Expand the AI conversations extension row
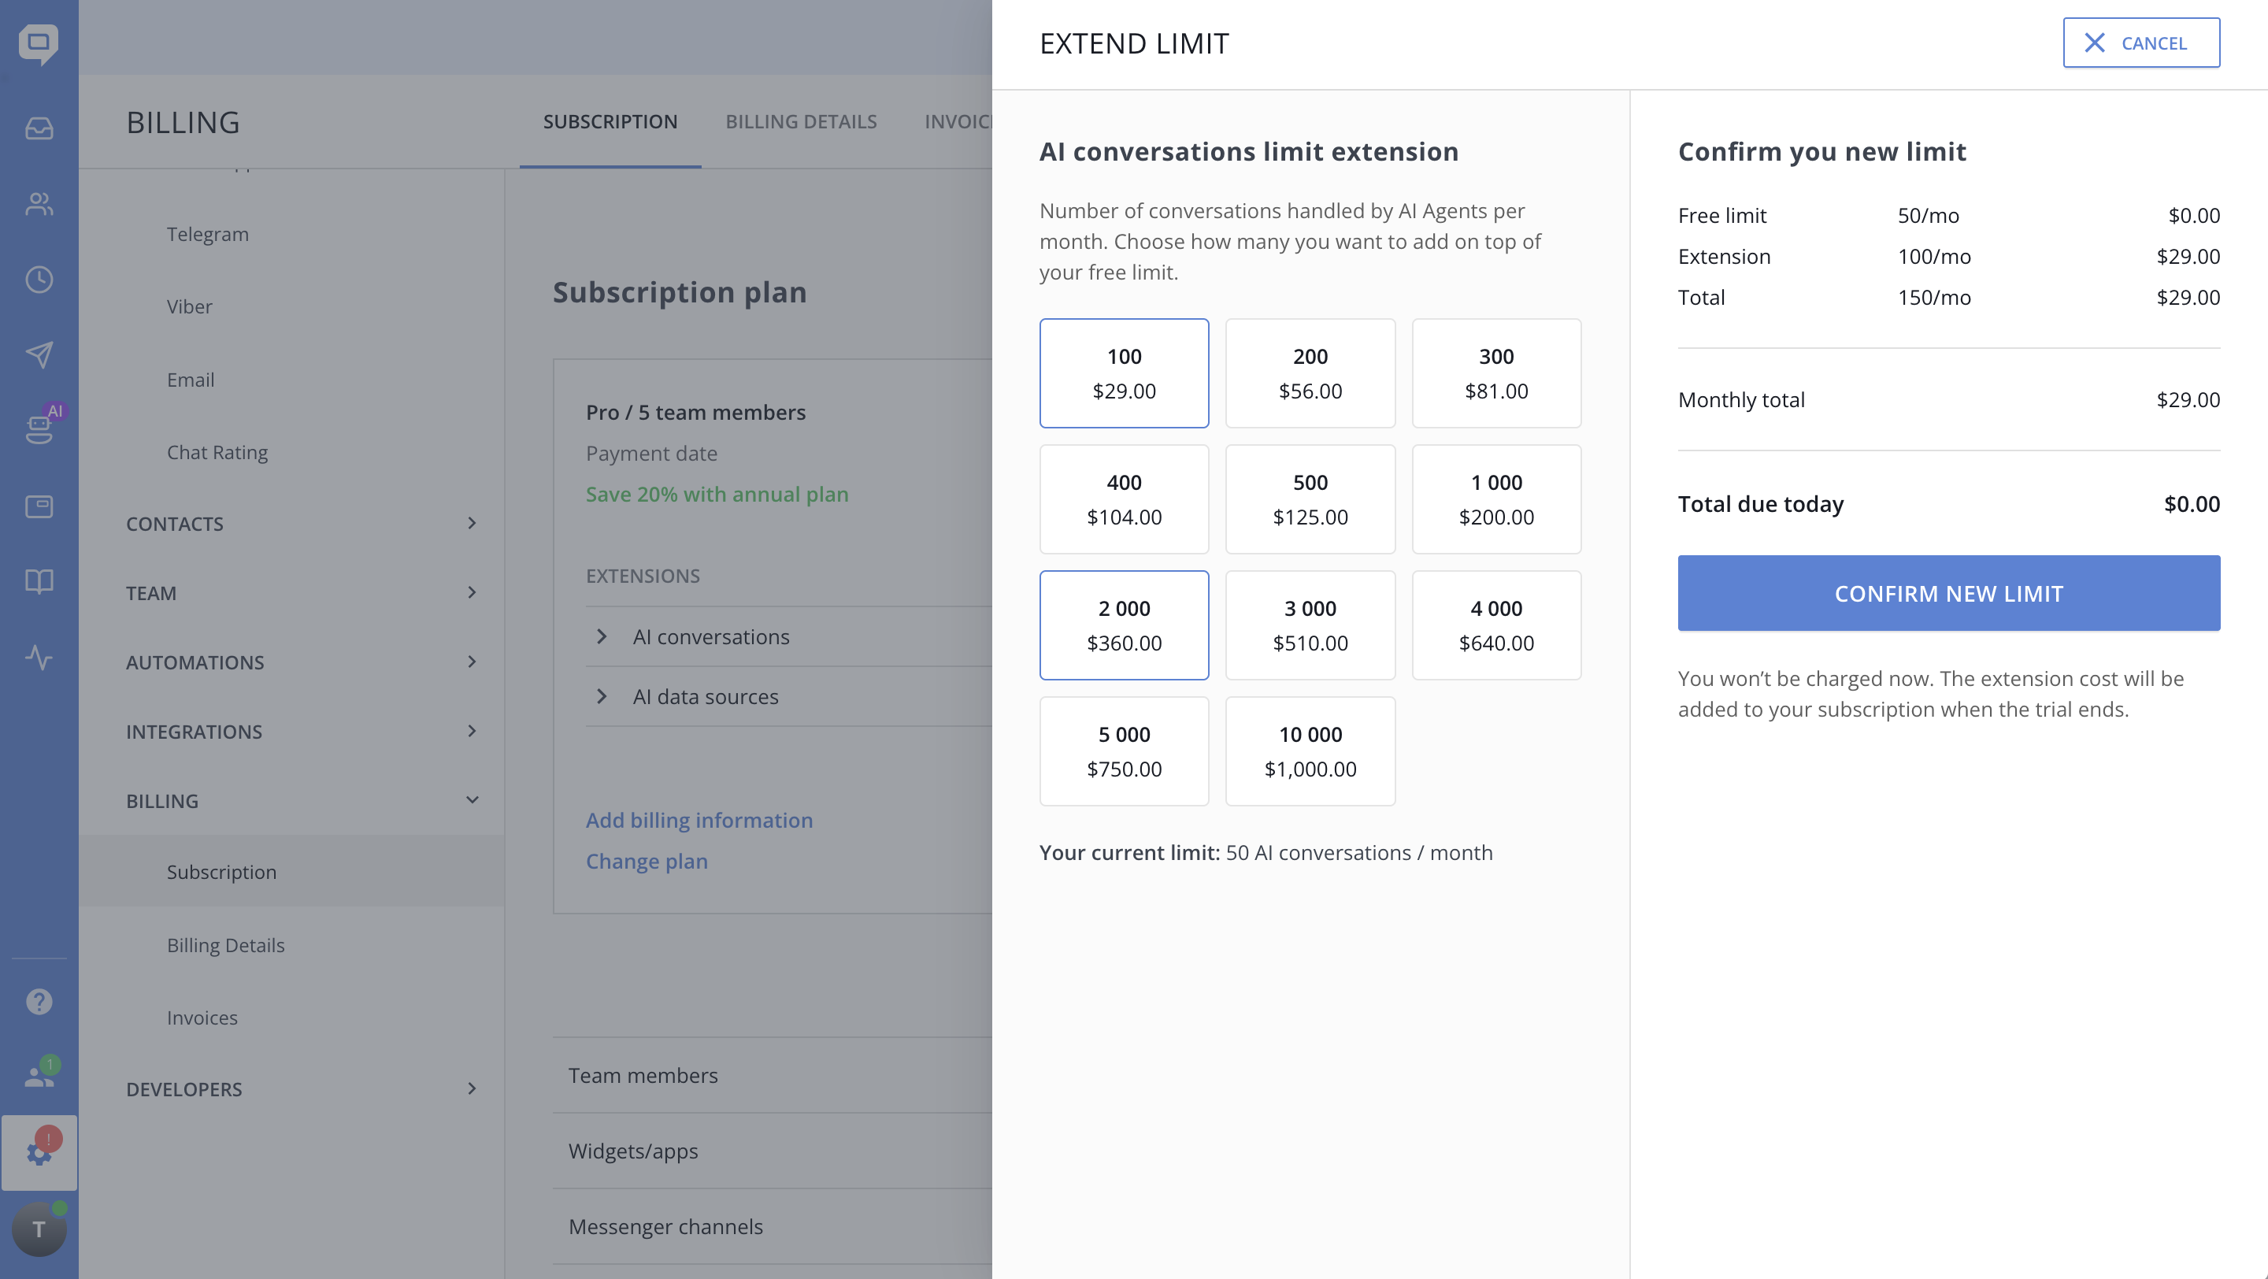This screenshot has width=2268, height=1279. coord(789,636)
